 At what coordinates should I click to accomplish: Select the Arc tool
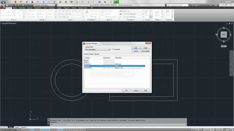tap(19, 13)
